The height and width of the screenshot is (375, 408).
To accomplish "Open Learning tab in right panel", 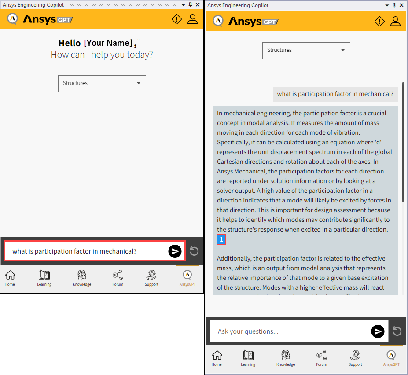I will pos(248,358).
